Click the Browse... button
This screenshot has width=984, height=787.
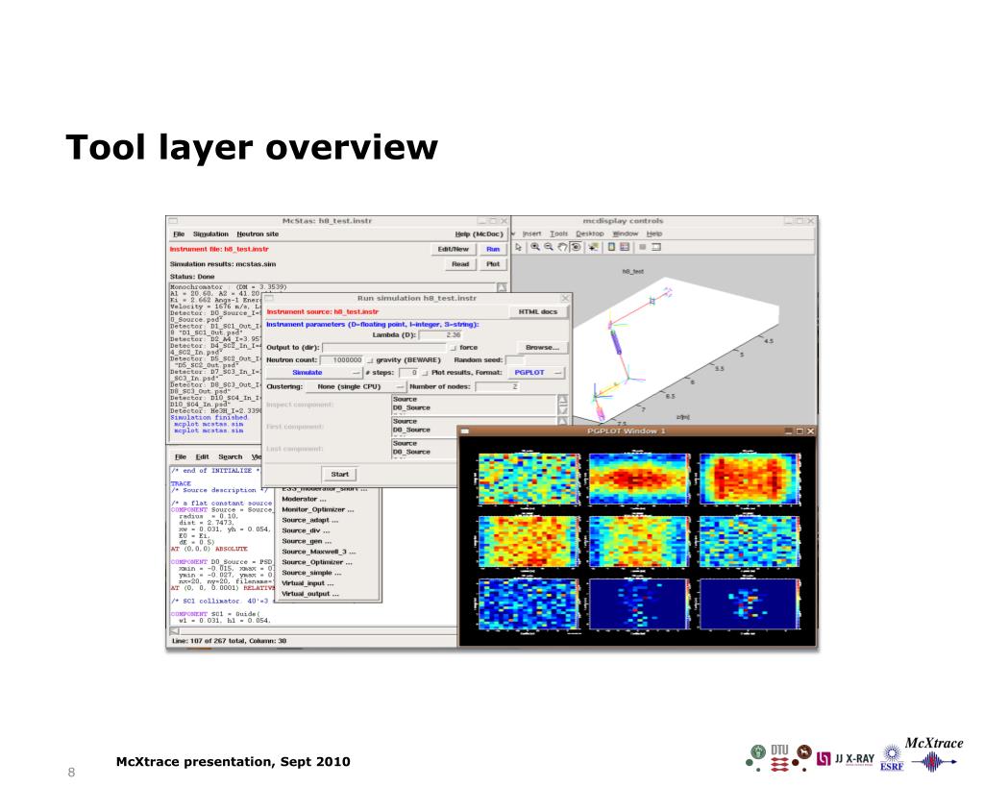[542, 347]
